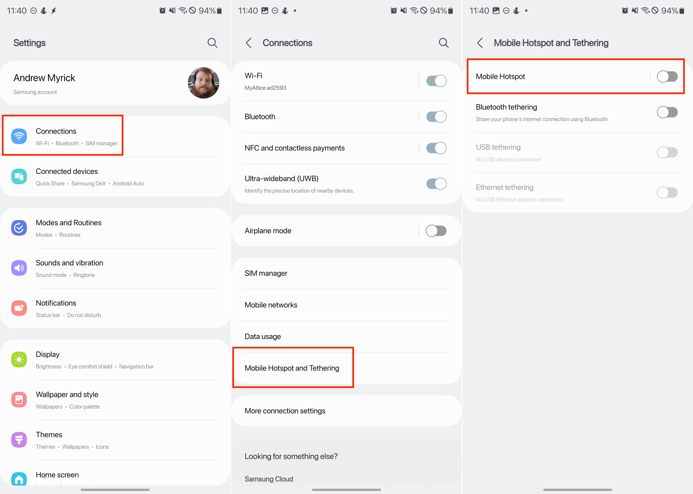Image resolution: width=693 pixels, height=494 pixels.
Task: Enable Bluetooth tethering toggle
Action: point(667,112)
